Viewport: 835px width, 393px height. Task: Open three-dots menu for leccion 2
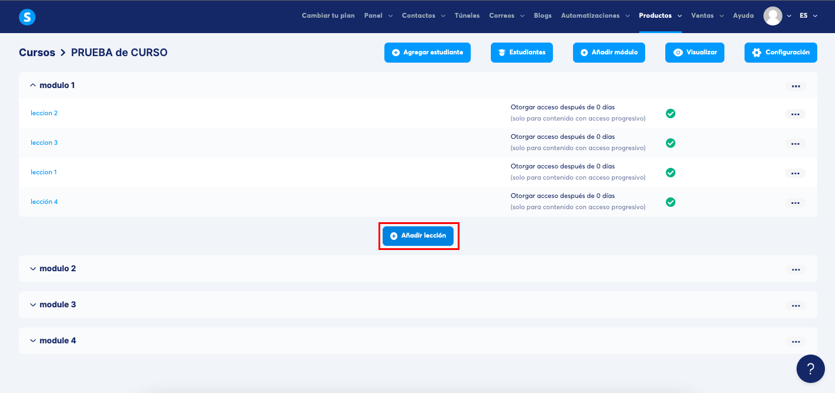point(795,114)
